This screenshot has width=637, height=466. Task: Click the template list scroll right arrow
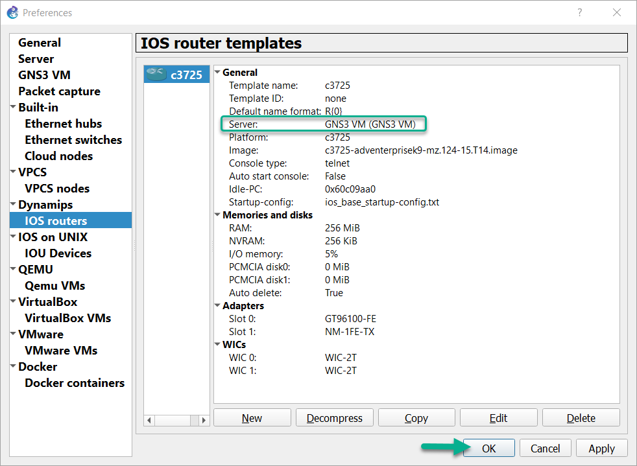pyautogui.click(x=204, y=420)
